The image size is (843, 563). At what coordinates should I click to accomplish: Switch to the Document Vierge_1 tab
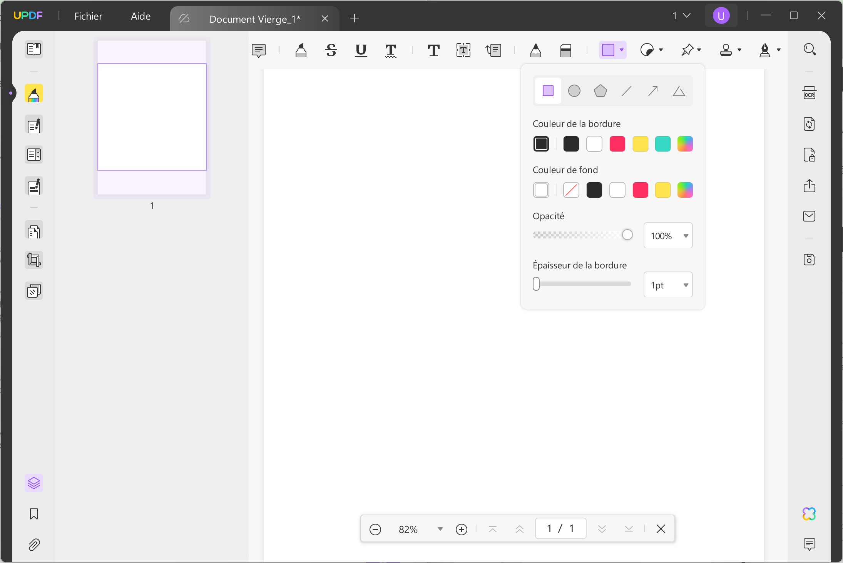coord(254,18)
